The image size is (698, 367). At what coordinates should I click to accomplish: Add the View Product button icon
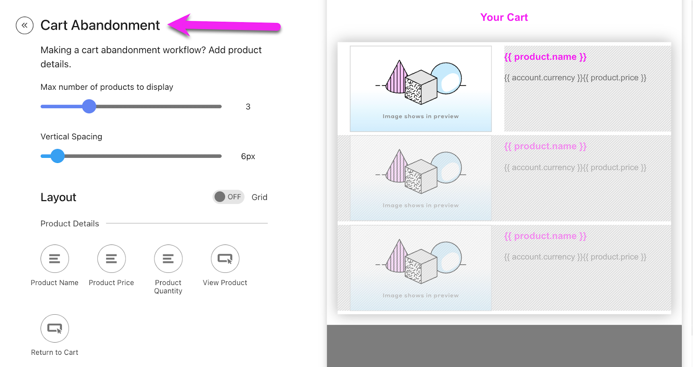[225, 258]
